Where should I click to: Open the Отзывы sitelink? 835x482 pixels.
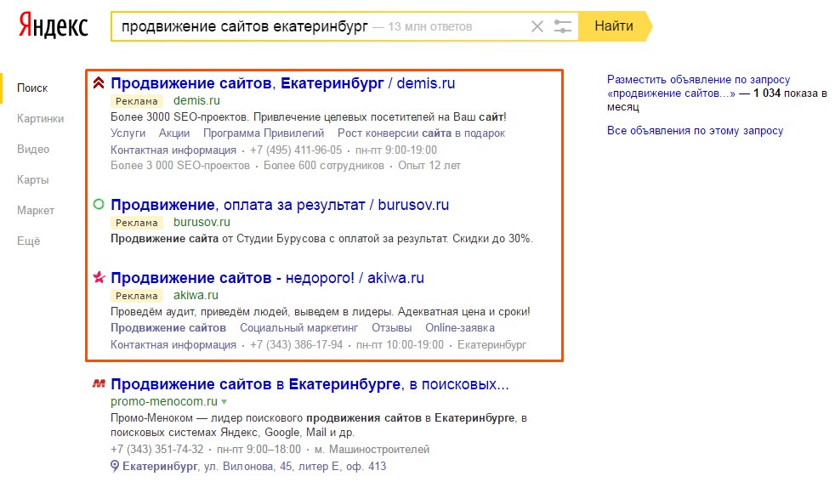tap(391, 328)
